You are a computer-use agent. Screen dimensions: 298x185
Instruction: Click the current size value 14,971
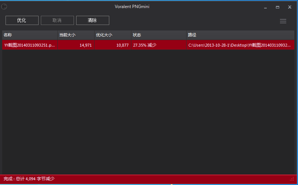(85, 45)
